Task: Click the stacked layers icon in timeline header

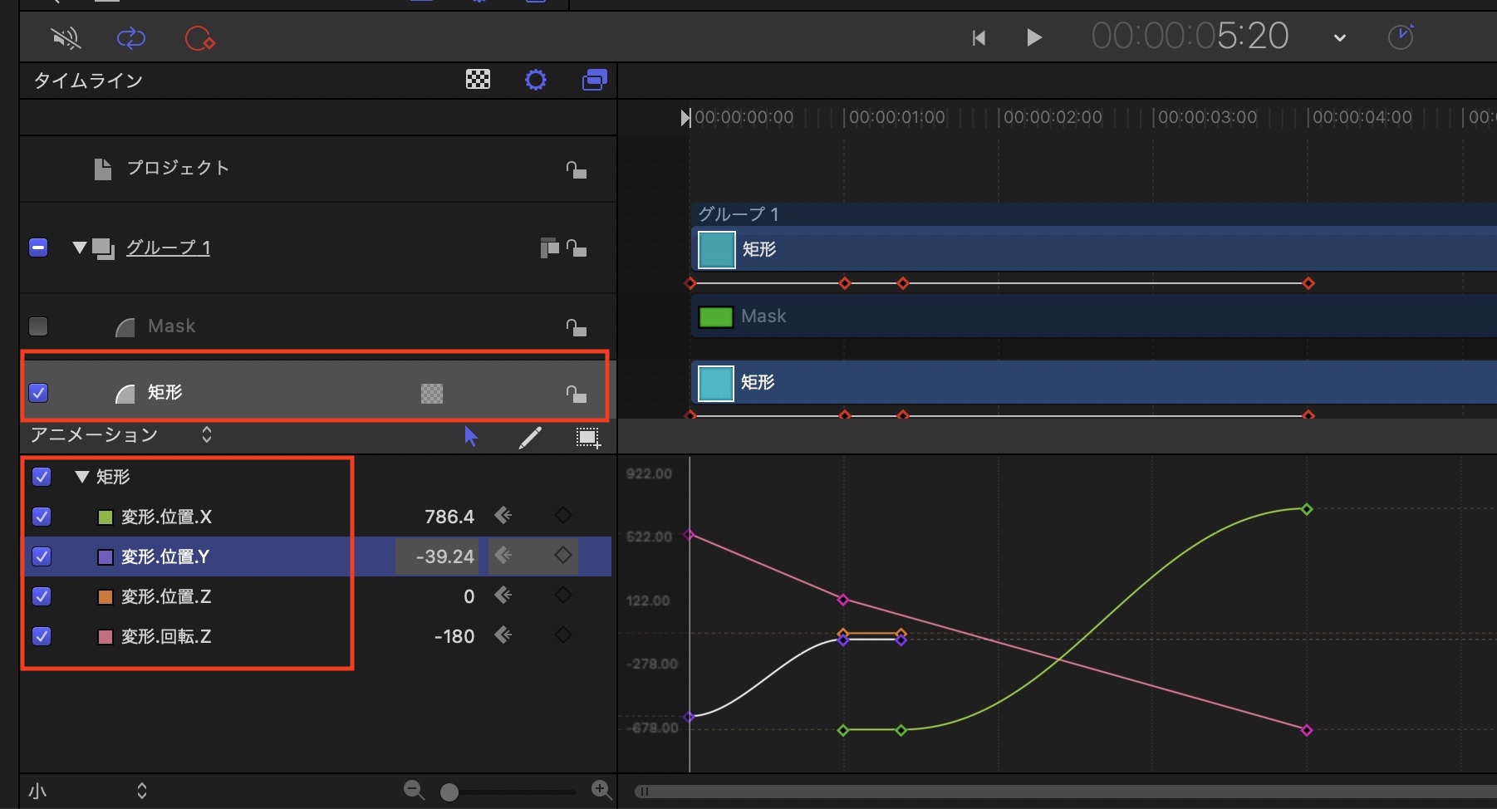Action: [594, 80]
